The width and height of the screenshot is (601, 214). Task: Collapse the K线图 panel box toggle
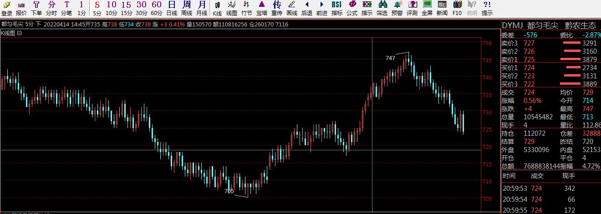coord(19,33)
